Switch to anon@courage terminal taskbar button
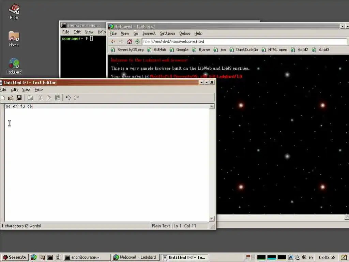Viewport: 349px width, 262px height. [87, 257]
